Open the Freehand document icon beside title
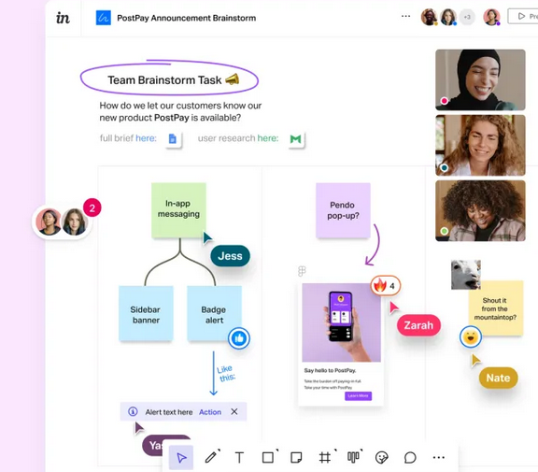Image resolution: width=538 pixels, height=472 pixels. 104,18
